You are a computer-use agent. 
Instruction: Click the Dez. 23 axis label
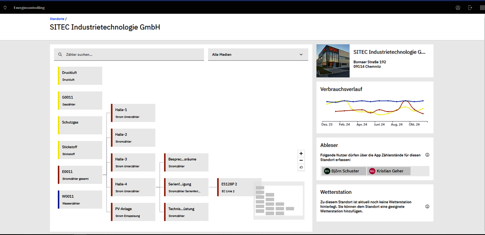click(x=327, y=125)
